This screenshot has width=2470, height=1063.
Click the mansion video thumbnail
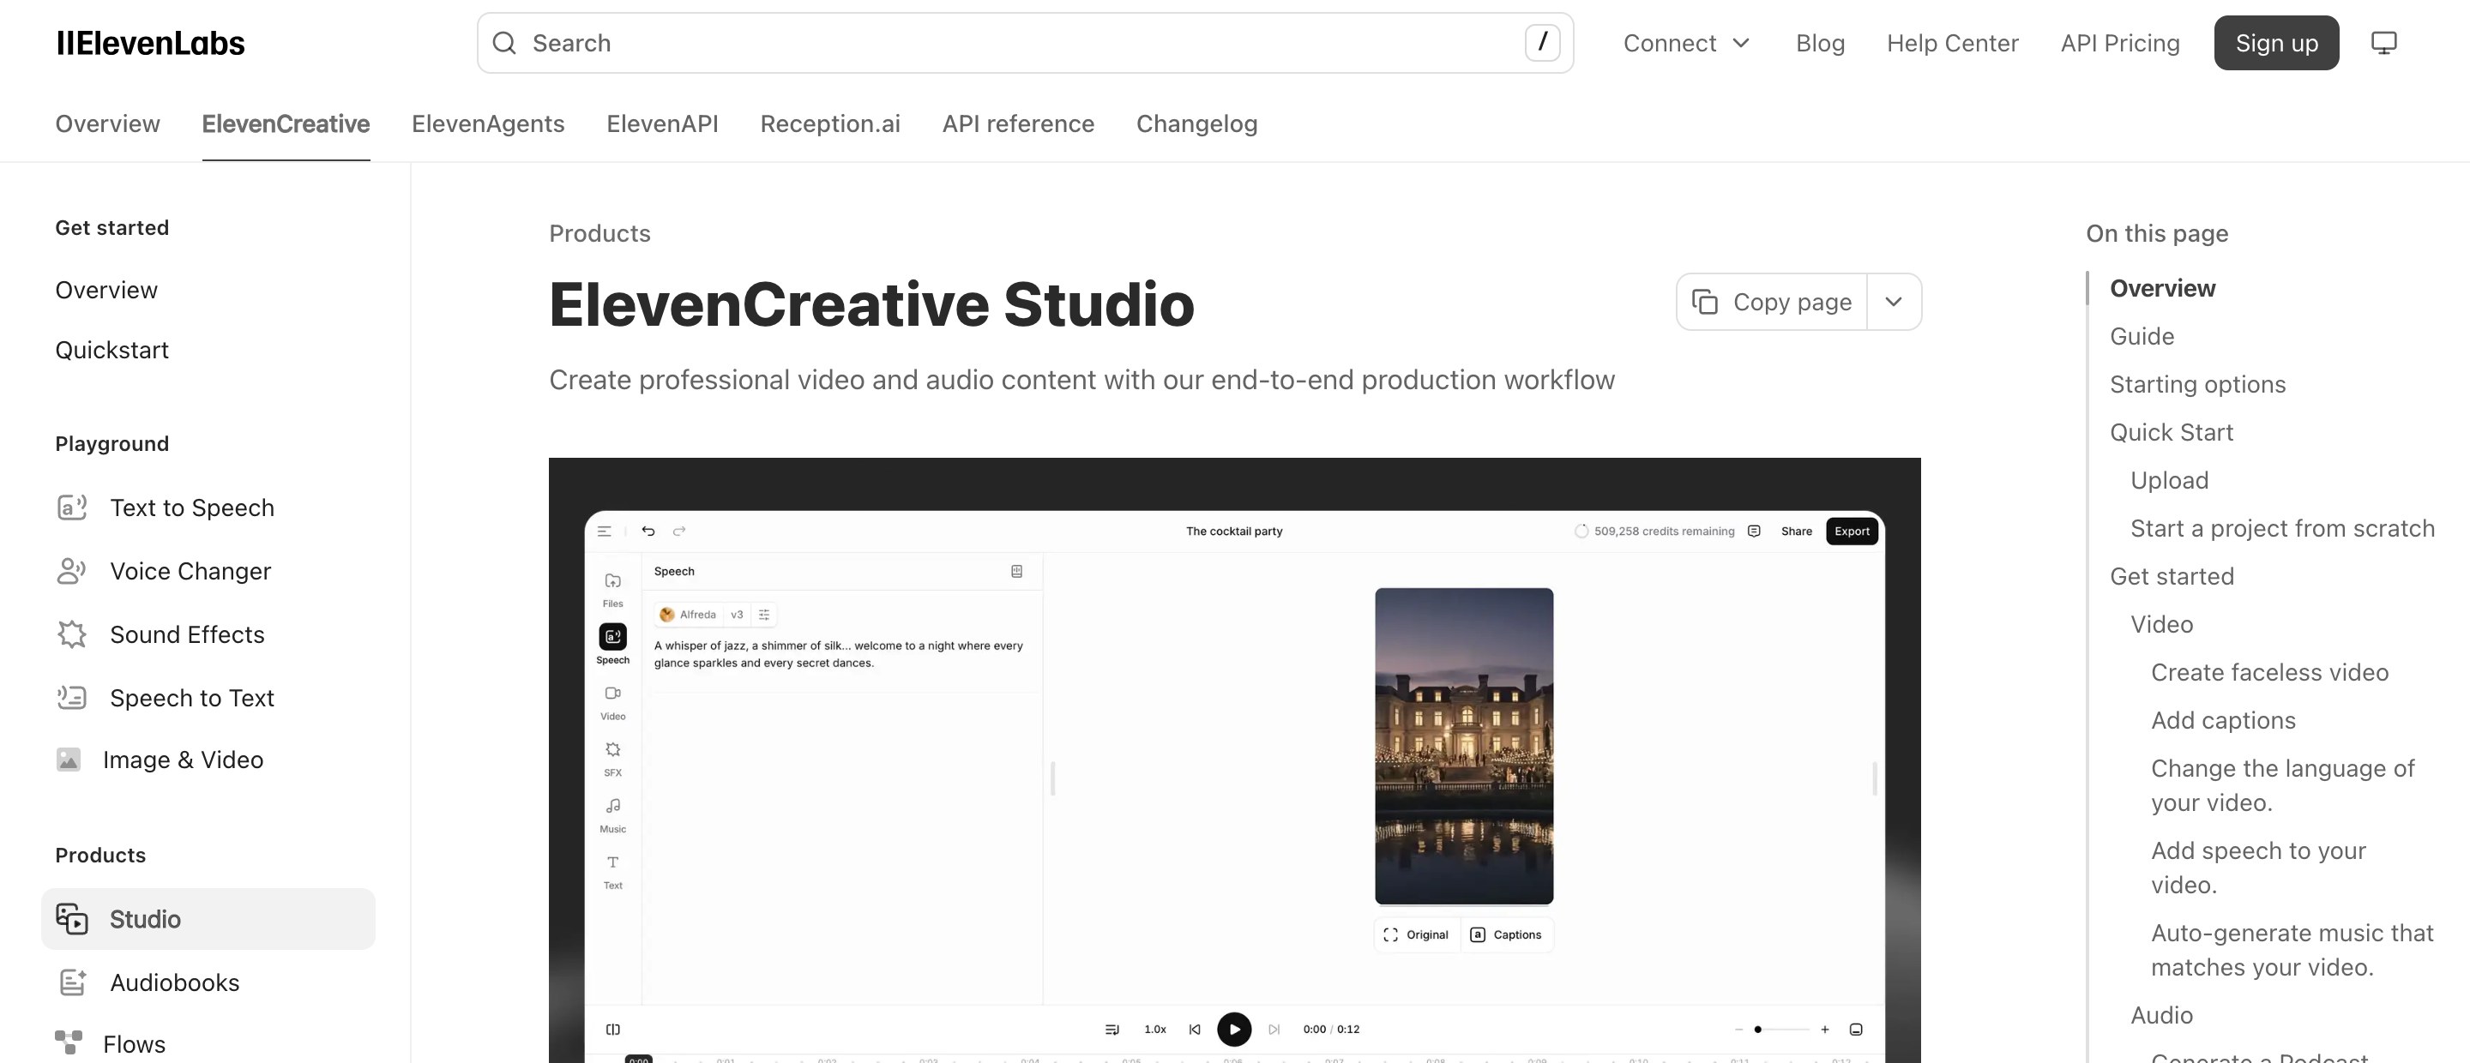coord(1463,746)
